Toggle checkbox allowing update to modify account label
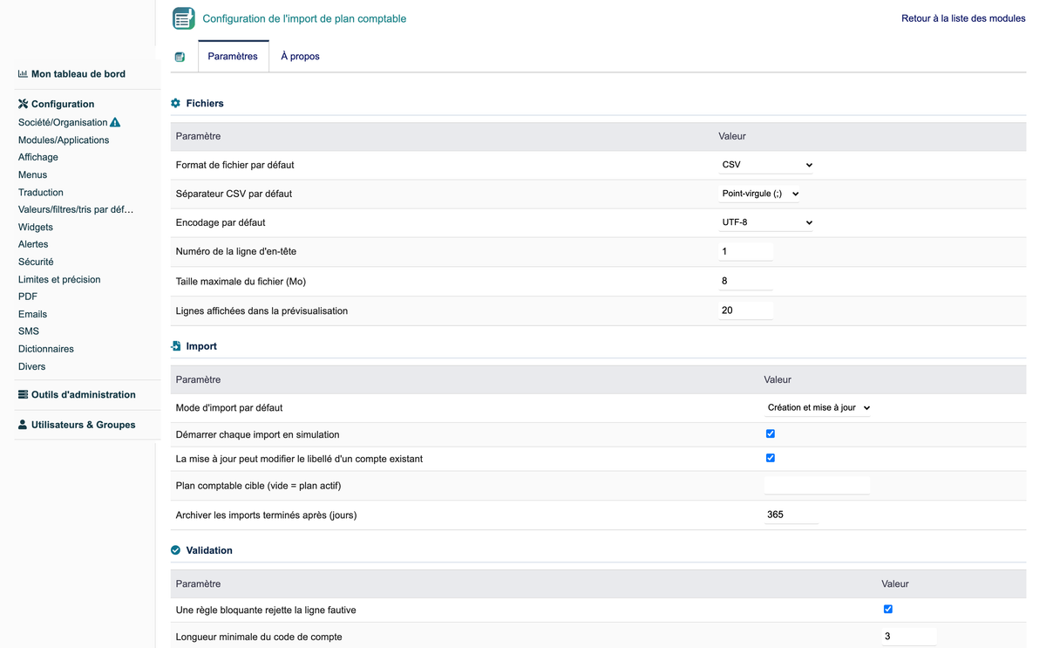 771,458
